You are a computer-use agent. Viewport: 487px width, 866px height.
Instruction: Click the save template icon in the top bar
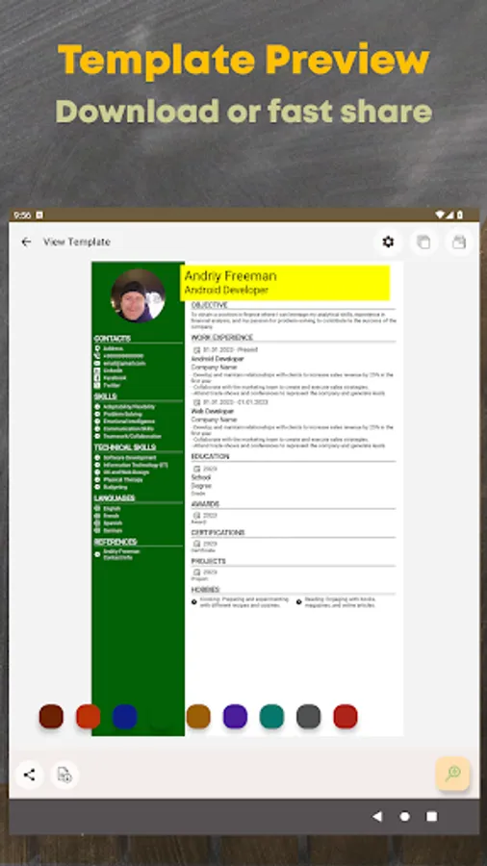point(459,242)
